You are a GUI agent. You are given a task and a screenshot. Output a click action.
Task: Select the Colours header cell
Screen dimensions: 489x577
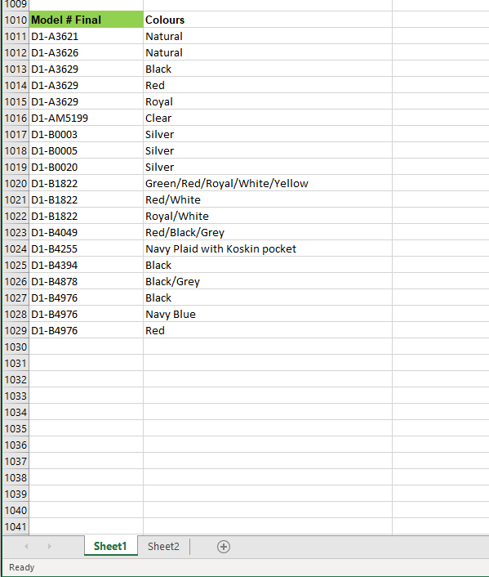(x=268, y=20)
